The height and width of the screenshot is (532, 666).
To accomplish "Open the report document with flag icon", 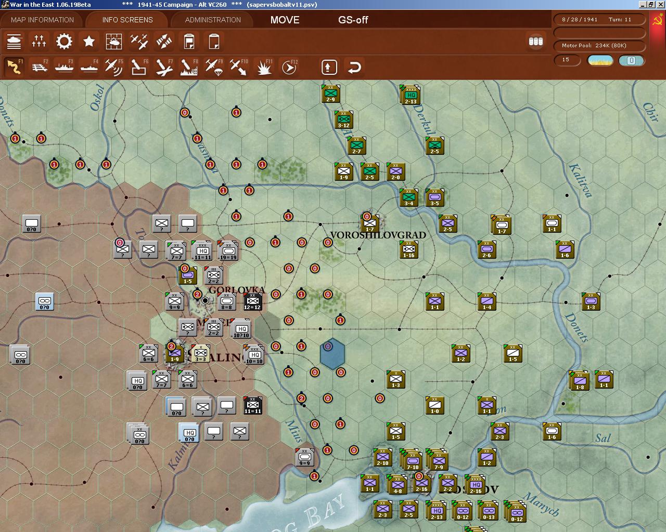I will (x=189, y=41).
